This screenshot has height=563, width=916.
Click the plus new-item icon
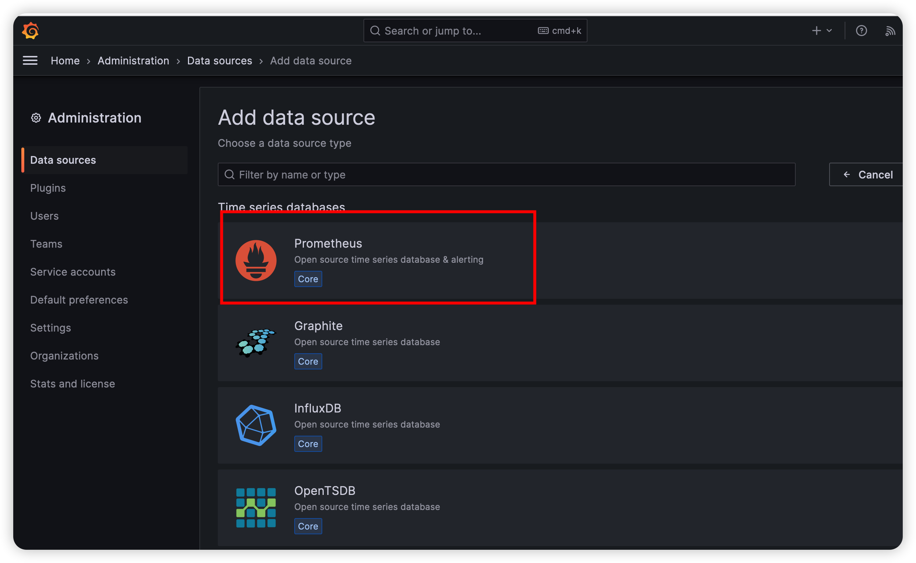point(816,31)
